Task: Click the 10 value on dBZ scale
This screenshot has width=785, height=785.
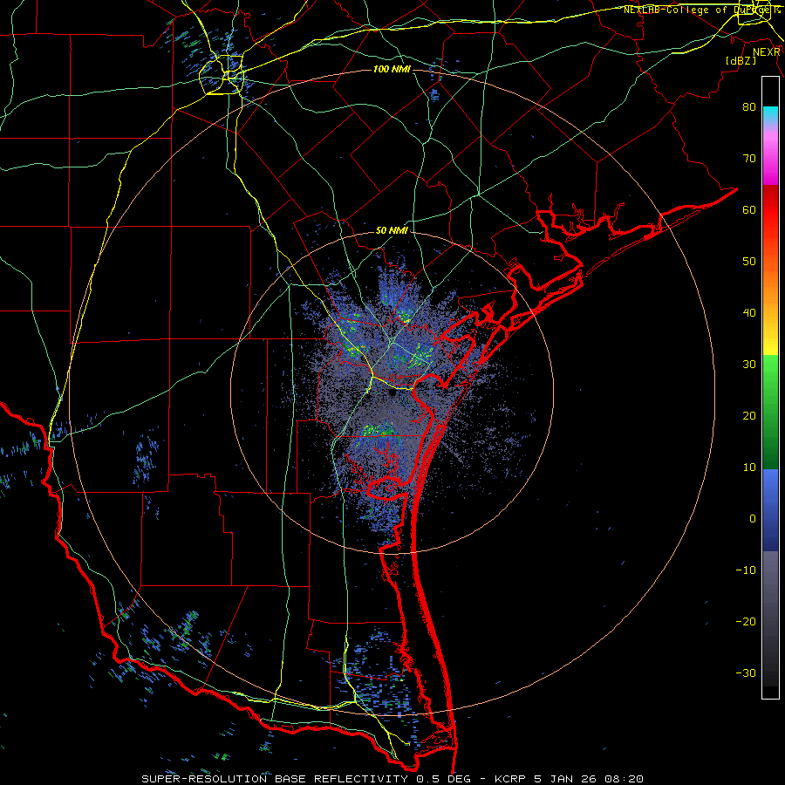Action: 749,468
